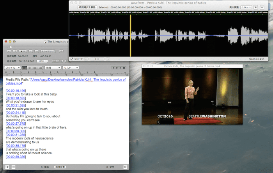
Task: Click the 単語数計算 word count button
Action: click(60, 167)
